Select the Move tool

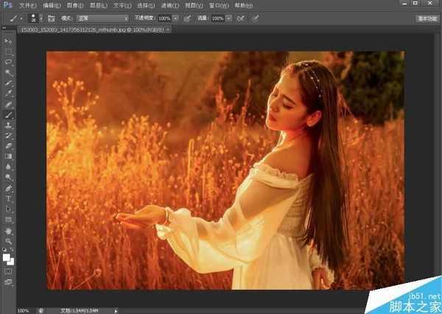(x=9, y=41)
